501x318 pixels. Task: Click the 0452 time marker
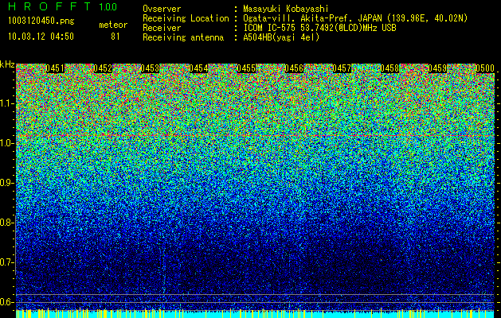[103, 68]
